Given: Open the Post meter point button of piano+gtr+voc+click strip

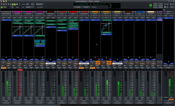Looking at the screenshot, I should [9, 97].
